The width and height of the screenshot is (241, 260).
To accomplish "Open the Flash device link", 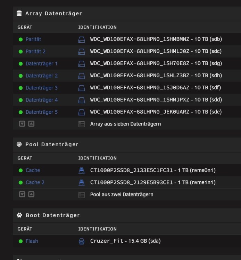I will (x=32, y=241).
